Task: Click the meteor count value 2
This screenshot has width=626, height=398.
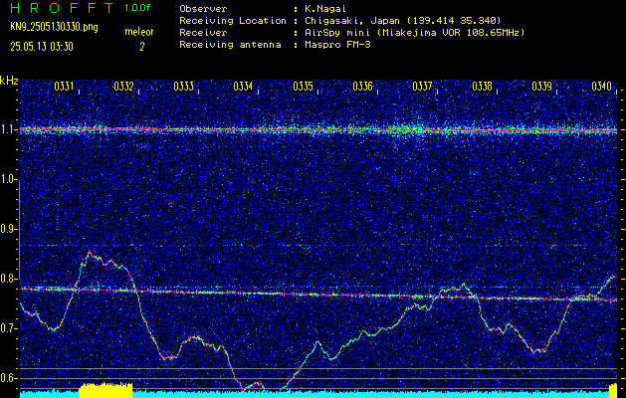Action: pyautogui.click(x=141, y=47)
